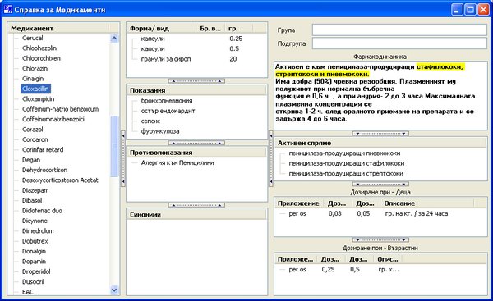Select Droperidol medication
Image resolution: width=493 pixels, height=301 pixels.
click(36, 271)
